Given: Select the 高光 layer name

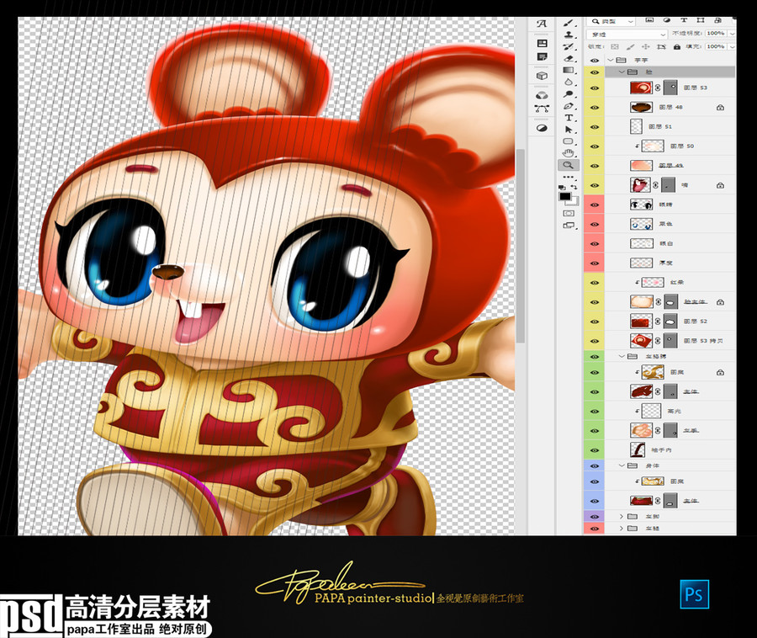Looking at the screenshot, I should (x=674, y=412).
